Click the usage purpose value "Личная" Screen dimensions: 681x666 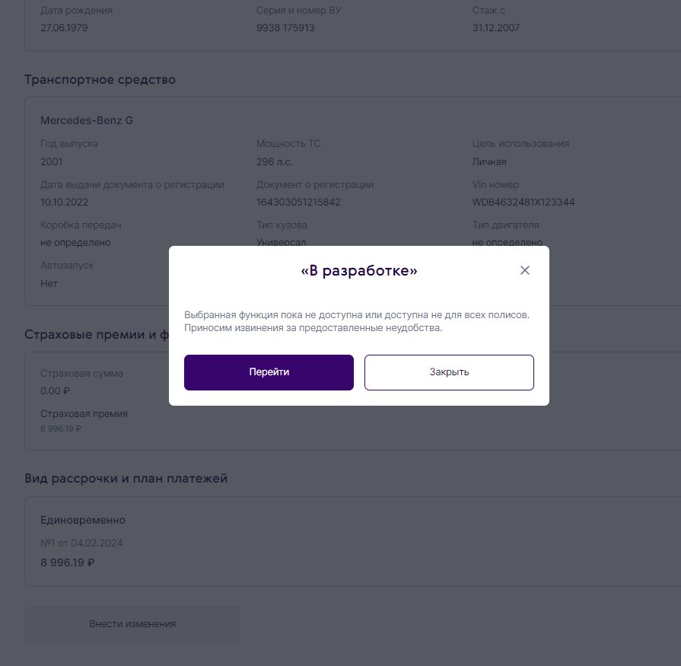click(x=489, y=161)
